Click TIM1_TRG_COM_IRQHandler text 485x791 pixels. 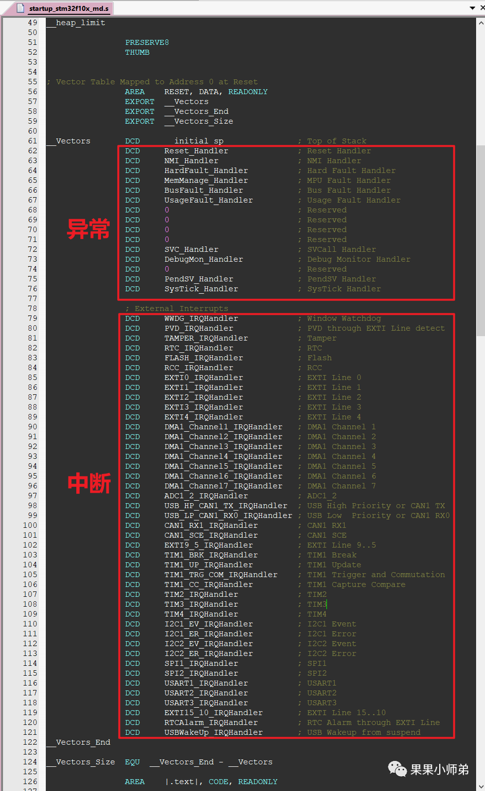[x=221, y=575]
